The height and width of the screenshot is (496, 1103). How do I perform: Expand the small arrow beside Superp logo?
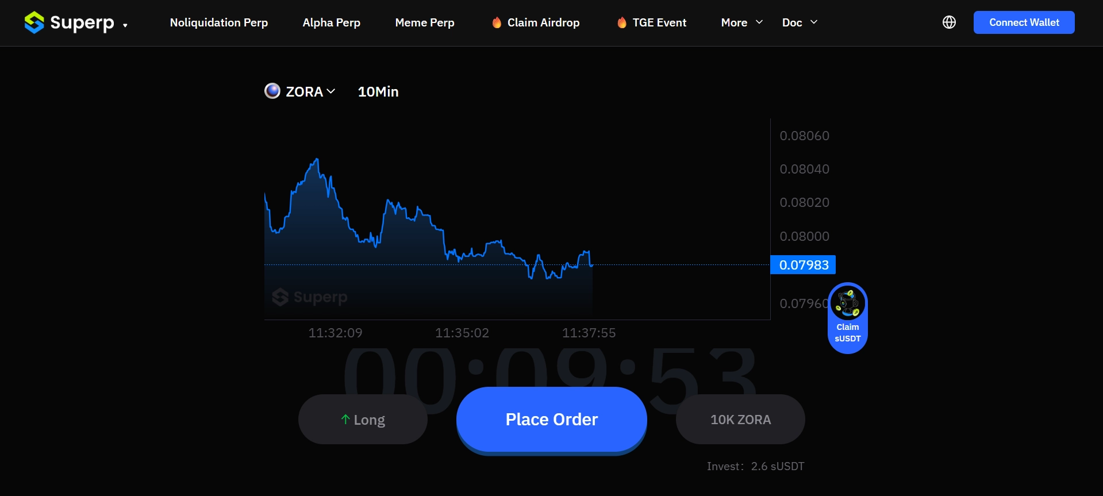tap(125, 25)
